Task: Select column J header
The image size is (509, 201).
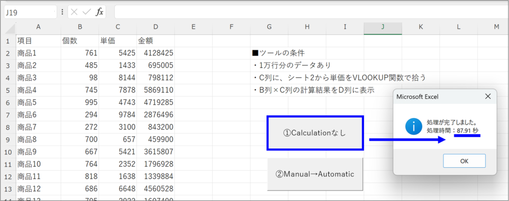Action: 383,29
